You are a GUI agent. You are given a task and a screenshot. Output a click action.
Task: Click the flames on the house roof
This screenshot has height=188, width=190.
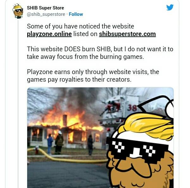[x=66, y=120]
